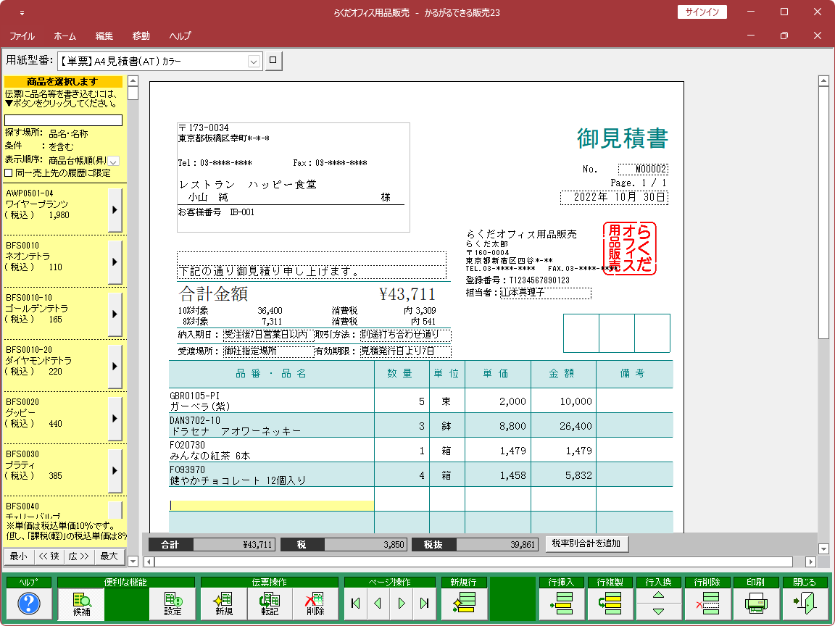Click the 8,800 unit price cell
Viewport: 835px width, 626px height.
click(498, 426)
